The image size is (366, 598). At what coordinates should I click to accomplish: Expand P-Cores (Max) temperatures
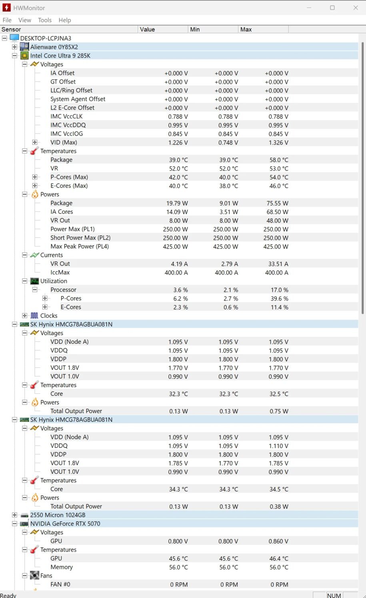click(x=35, y=177)
